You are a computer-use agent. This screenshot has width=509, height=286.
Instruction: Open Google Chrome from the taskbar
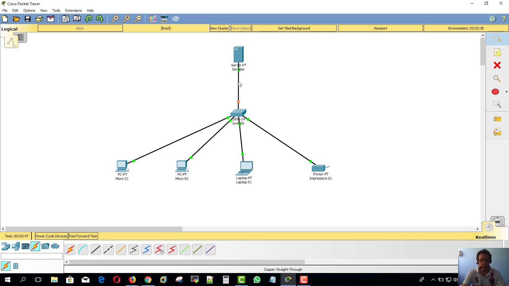coord(148,280)
